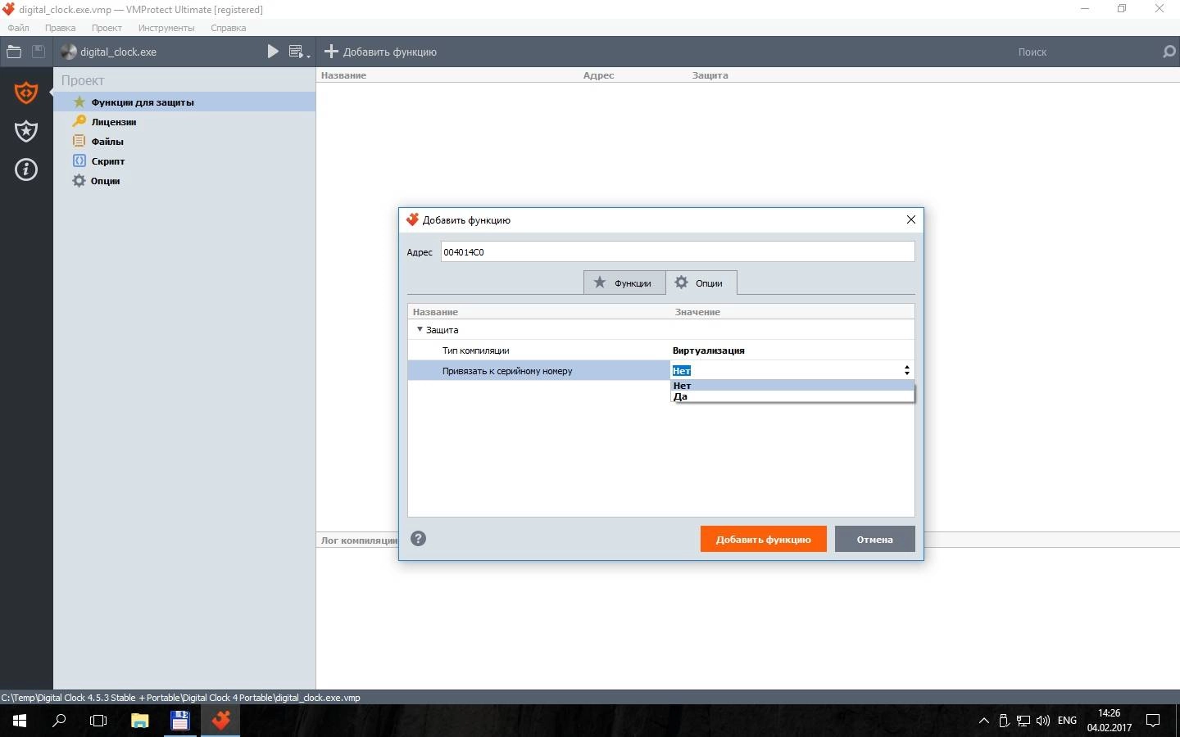1180x737 pixels.
Task: Choose Нет in the dropdown list
Action: [792, 386]
